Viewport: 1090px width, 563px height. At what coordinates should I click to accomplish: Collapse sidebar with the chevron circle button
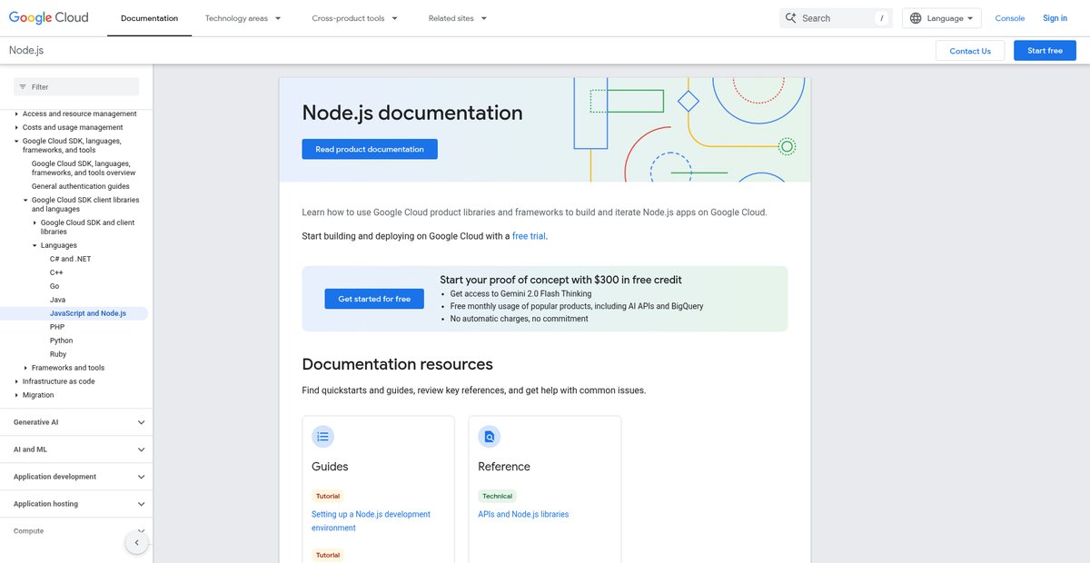coord(136,543)
